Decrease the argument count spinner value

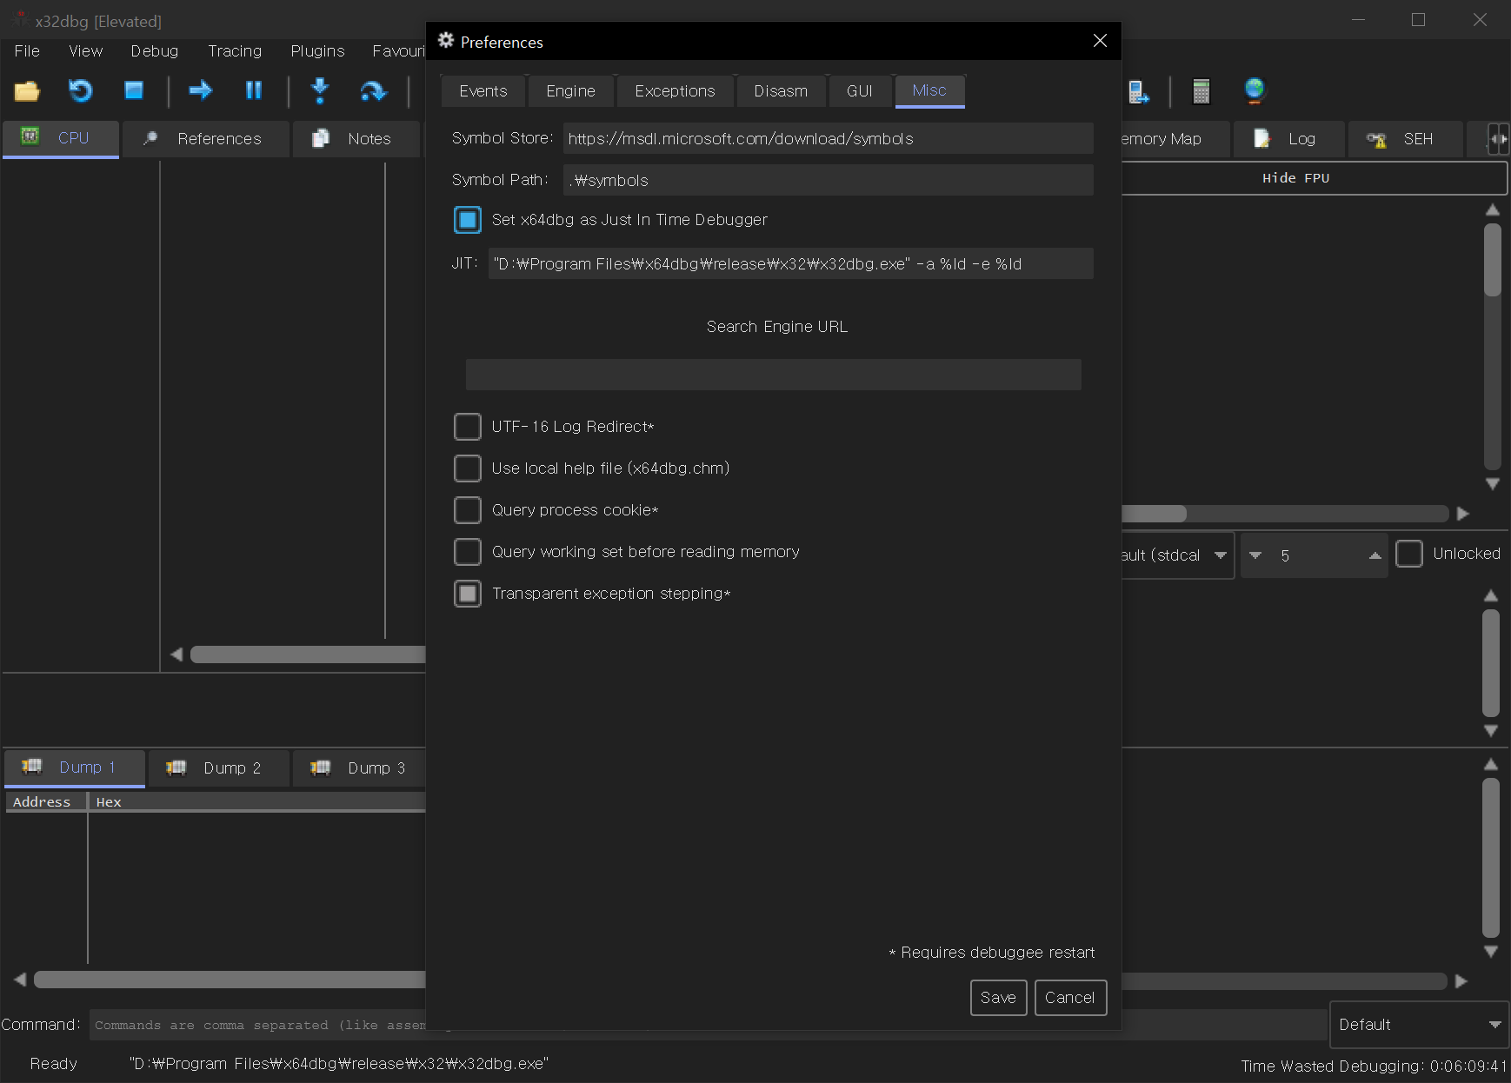[1255, 555]
